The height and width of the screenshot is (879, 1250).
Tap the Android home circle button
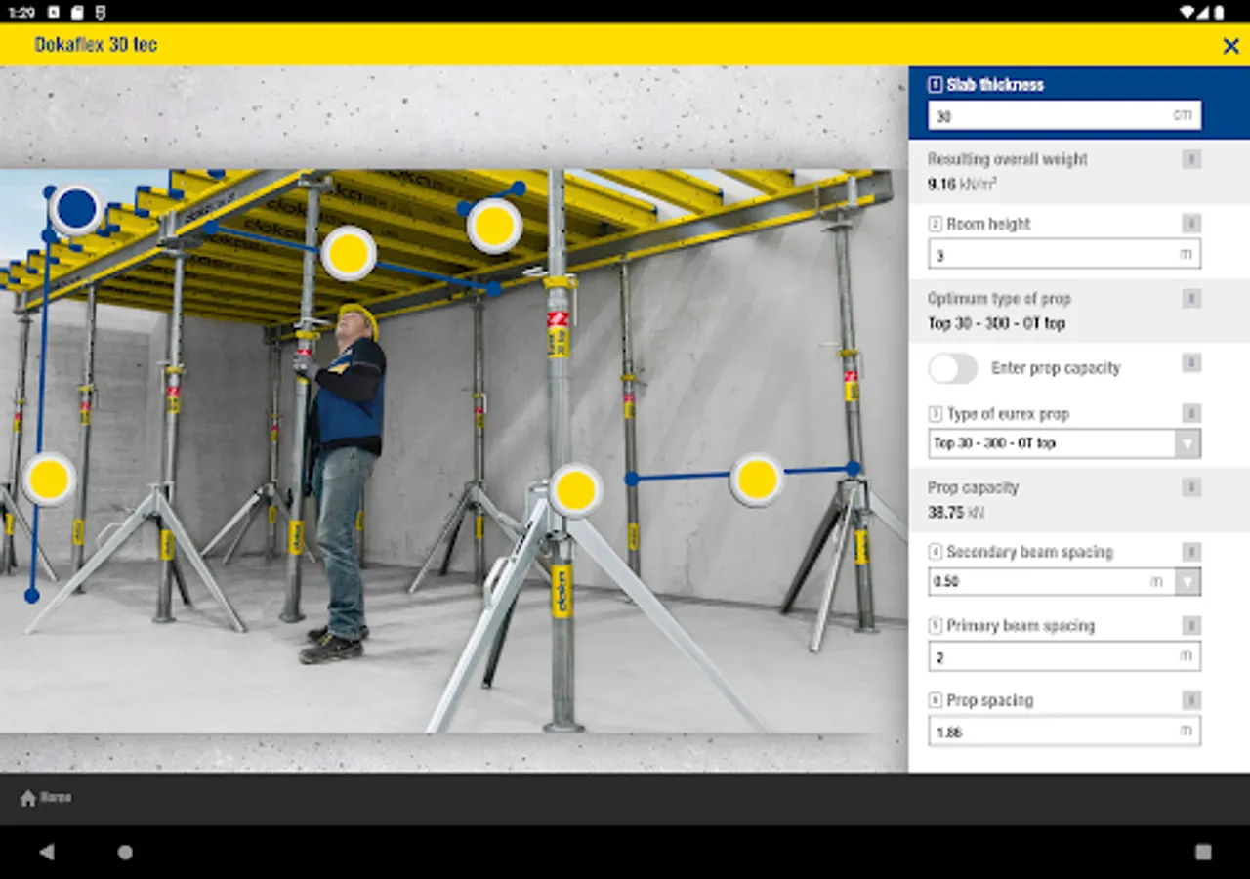[x=125, y=852]
